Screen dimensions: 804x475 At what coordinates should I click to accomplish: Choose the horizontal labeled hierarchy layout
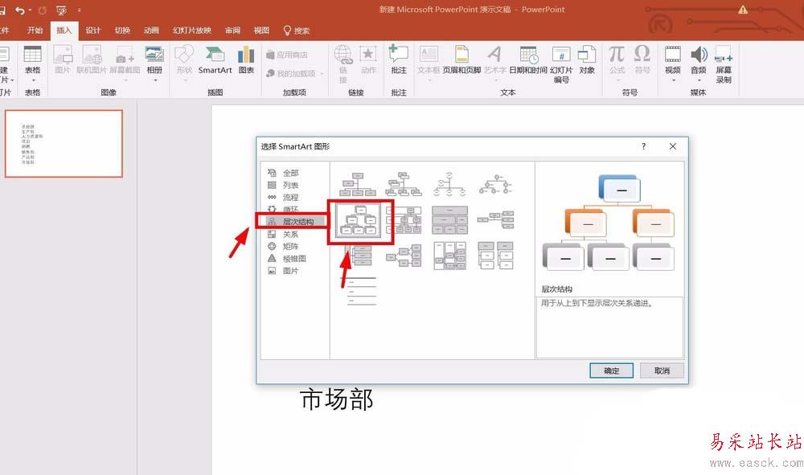coord(449,256)
